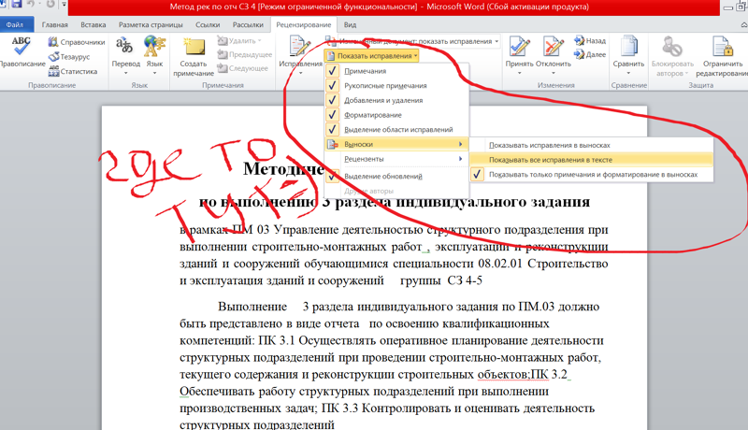The image size is (748, 430).
Task: Switch to Ссылки tab
Action: click(208, 25)
